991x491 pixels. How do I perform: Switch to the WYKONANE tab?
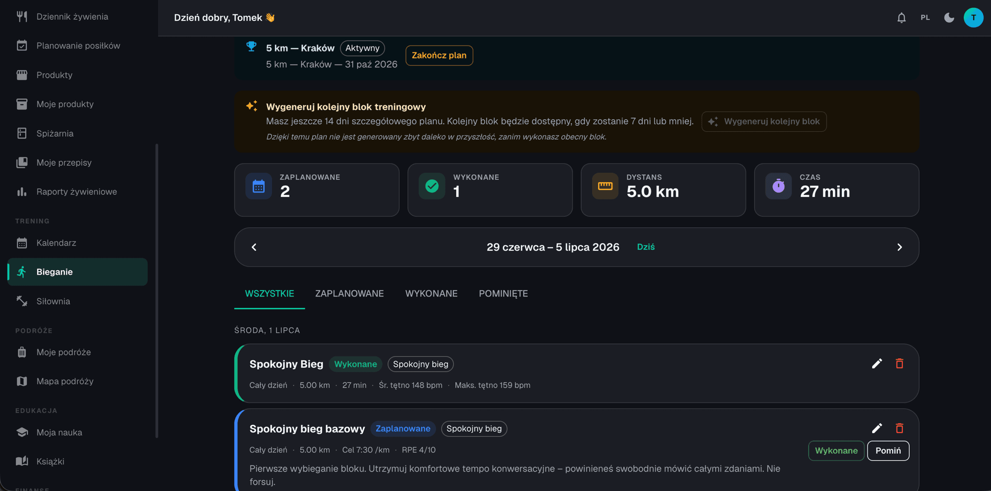[431, 294]
